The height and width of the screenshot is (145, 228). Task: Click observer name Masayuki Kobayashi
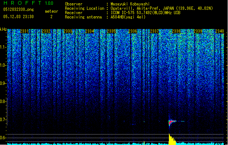(130, 4)
